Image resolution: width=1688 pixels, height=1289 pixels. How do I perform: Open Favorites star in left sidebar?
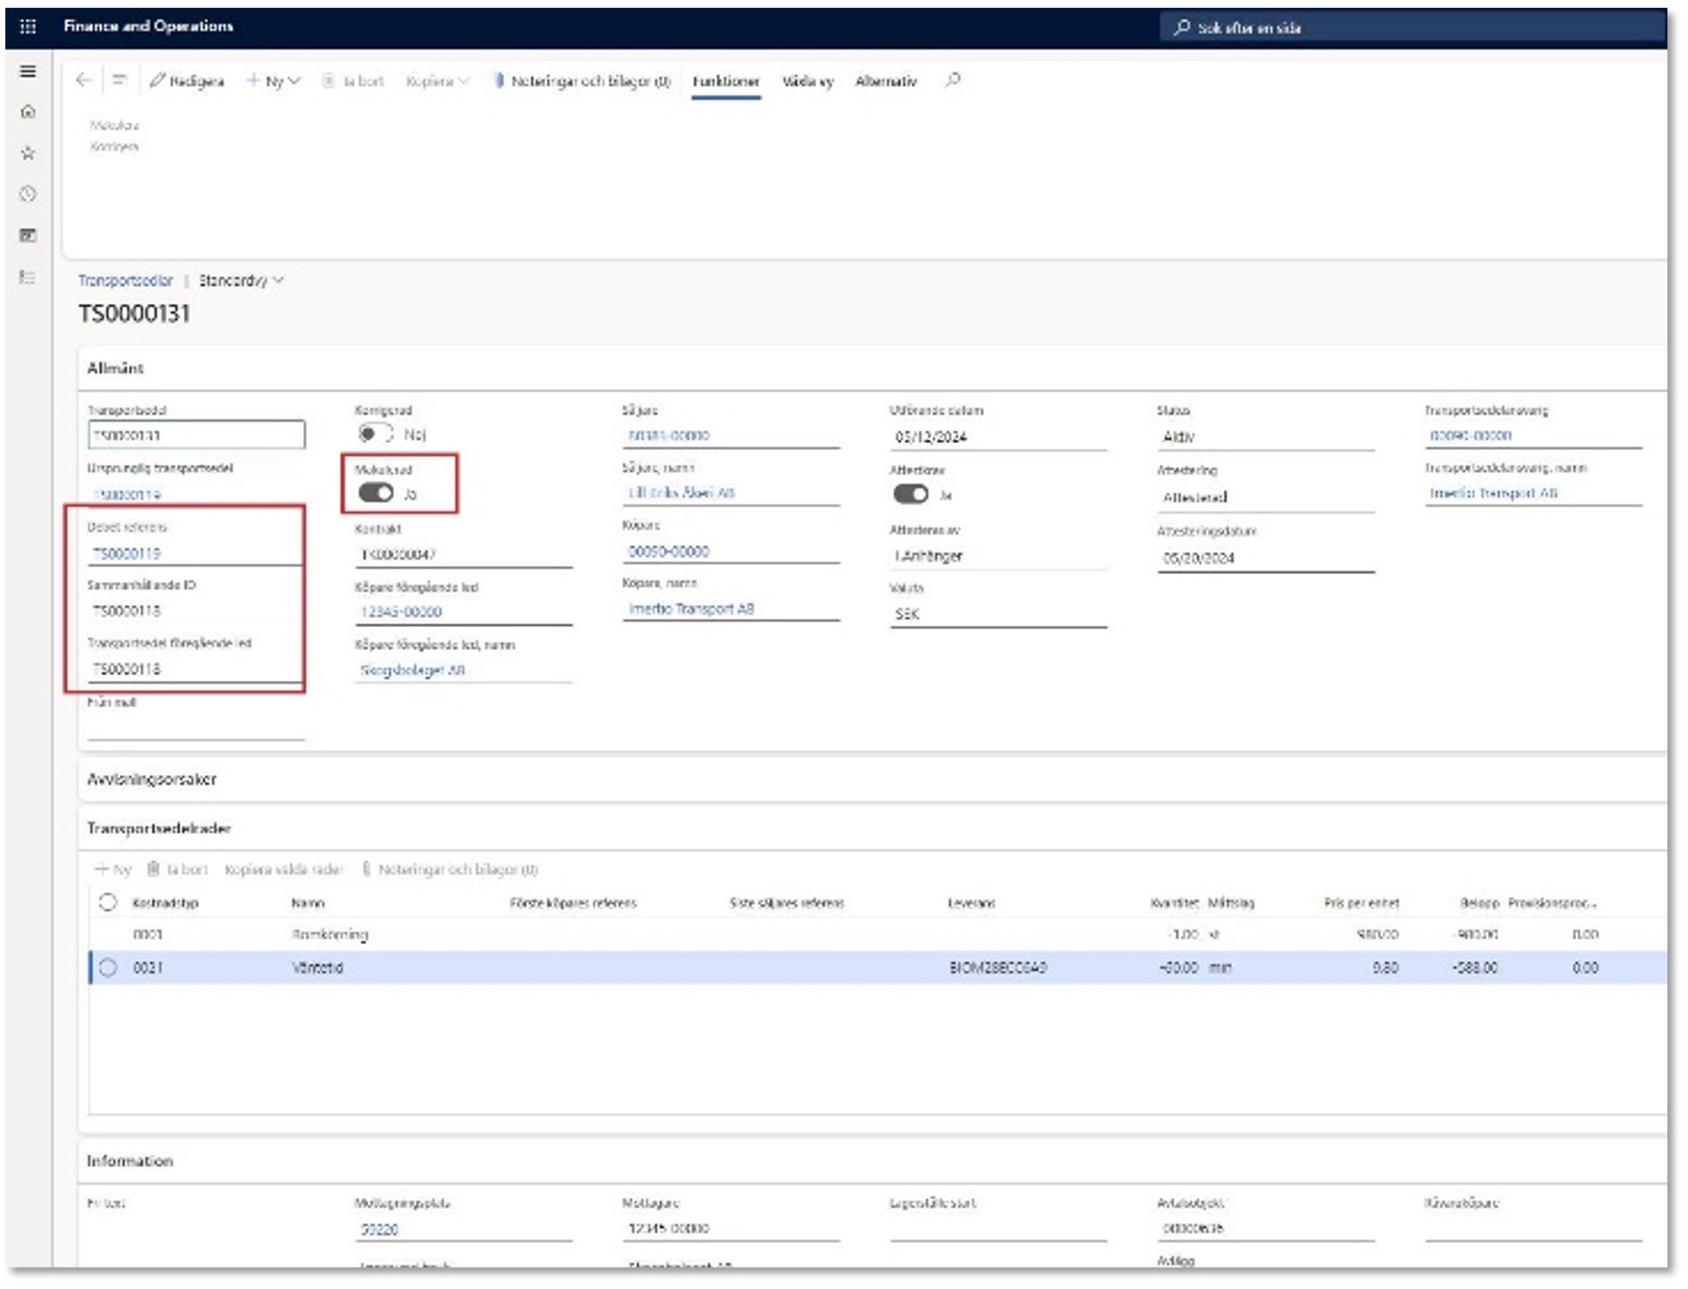click(28, 153)
